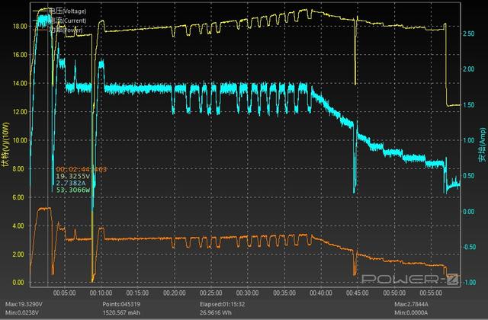Click the 12.00 voltage axis label

(x=20, y=112)
